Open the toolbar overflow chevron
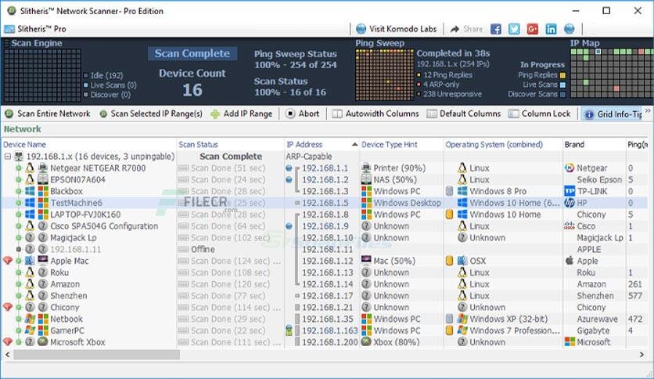The height and width of the screenshot is (379, 654). (648, 110)
